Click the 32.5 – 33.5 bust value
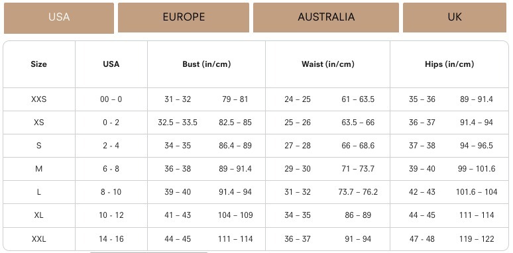The width and height of the screenshot is (513, 253). point(178,123)
